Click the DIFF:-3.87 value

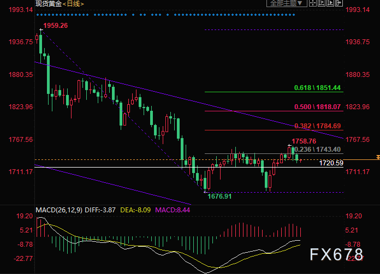[100, 210]
